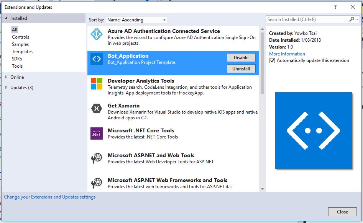Image resolution: width=363 pixels, height=223 pixels.
Task: Click 'Provides the latest .NET Core Tools' description
Action: click(x=143, y=137)
